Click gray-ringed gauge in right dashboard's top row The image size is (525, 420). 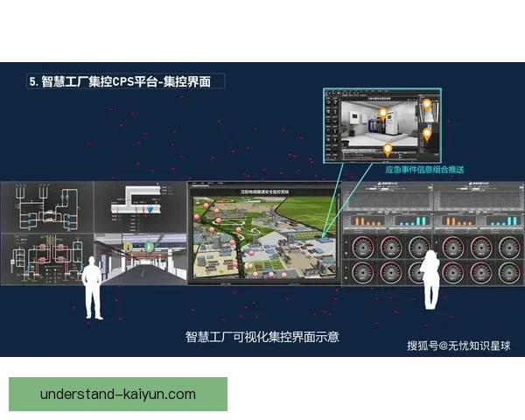click(x=509, y=247)
